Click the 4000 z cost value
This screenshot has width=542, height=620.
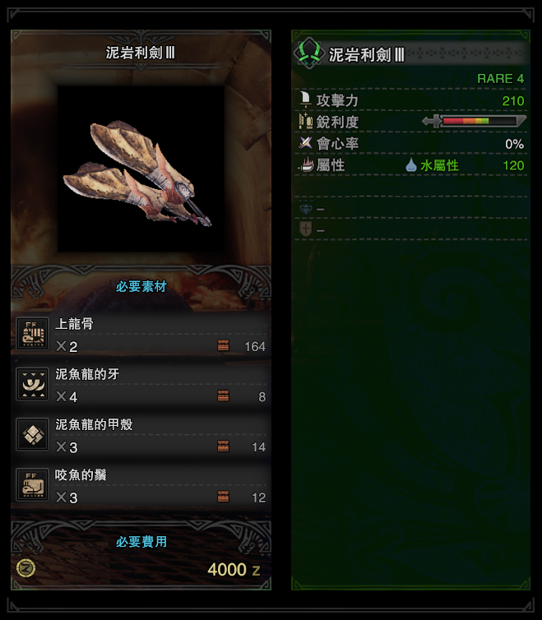point(234,570)
